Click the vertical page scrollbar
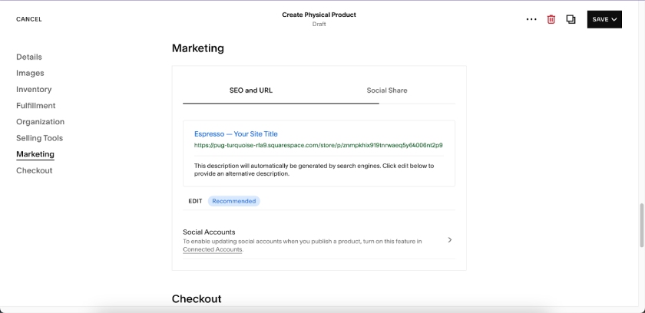The image size is (645, 313). tap(641, 225)
